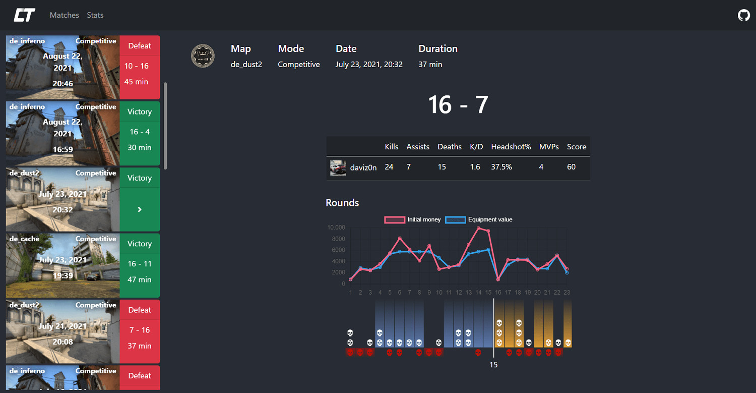Click the red death skull under round 2
The image size is (756, 393).
point(360,352)
